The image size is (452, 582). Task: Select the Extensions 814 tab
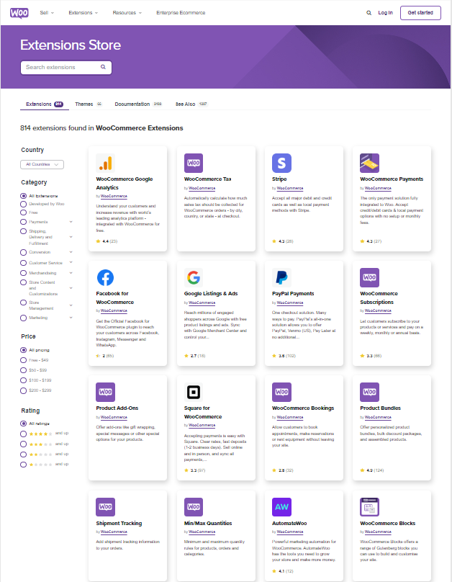coord(44,104)
